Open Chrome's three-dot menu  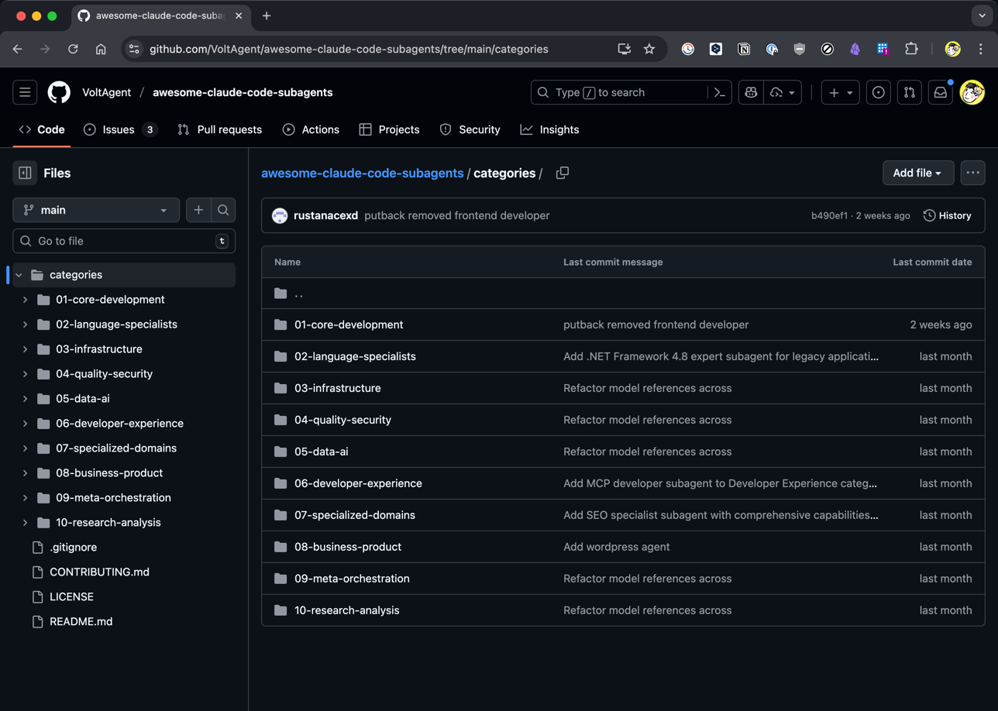point(980,49)
